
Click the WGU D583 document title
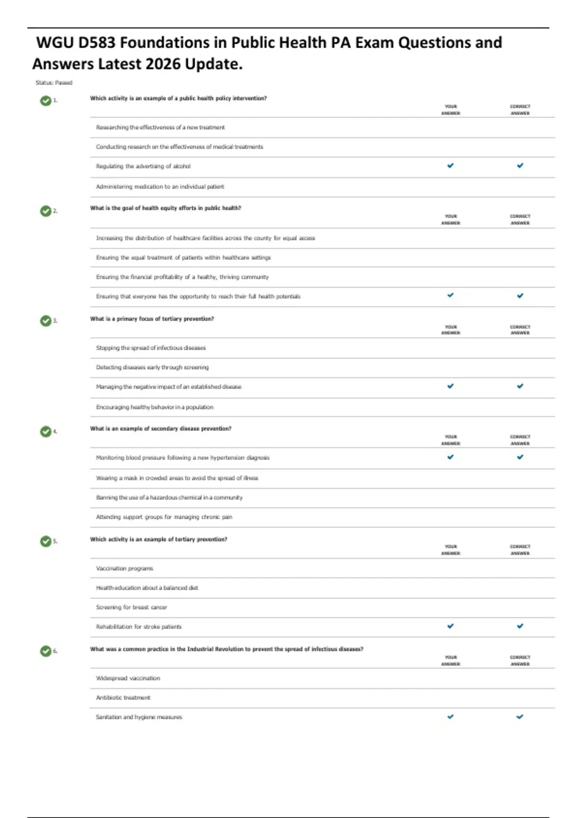click(267, 53)
